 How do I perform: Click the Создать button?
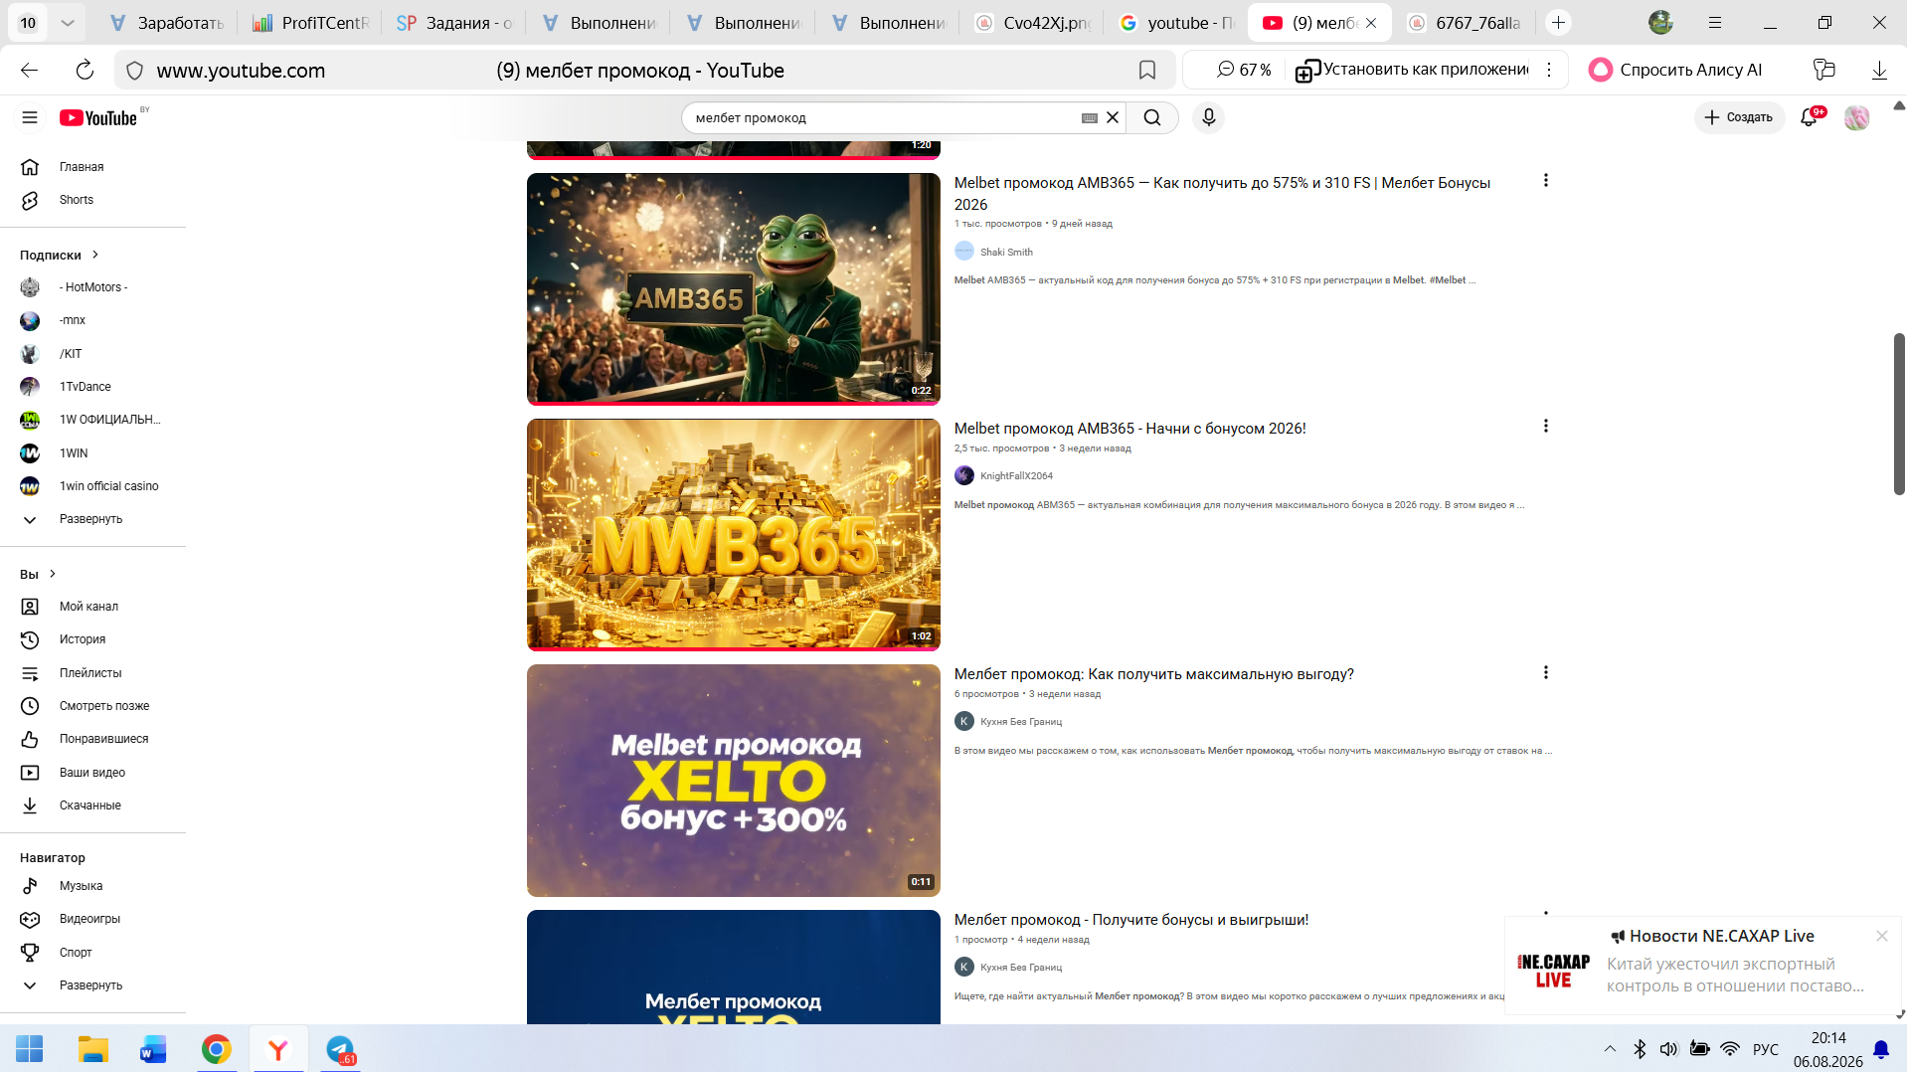(1739, 117)
